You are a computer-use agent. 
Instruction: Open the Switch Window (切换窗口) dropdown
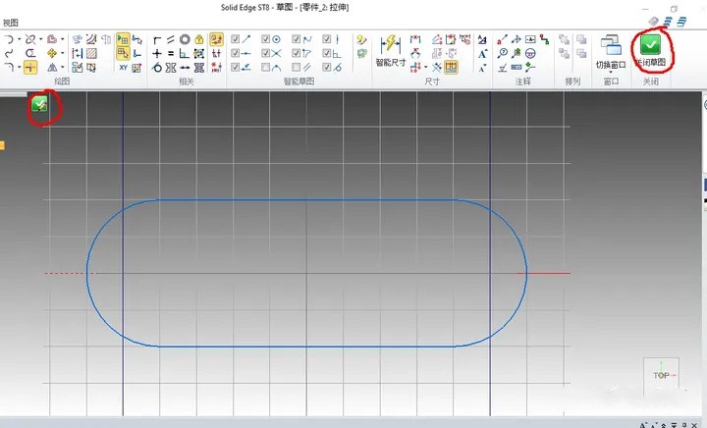(611, 53)
